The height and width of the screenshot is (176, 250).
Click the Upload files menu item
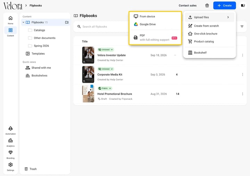(x=209, y=17)
